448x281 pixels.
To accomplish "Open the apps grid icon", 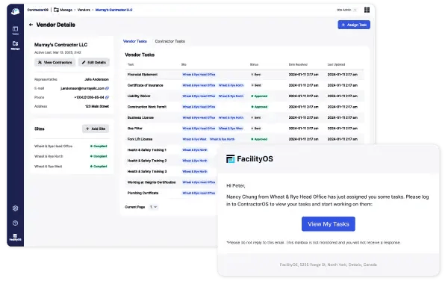I will [x=367, y=10].
